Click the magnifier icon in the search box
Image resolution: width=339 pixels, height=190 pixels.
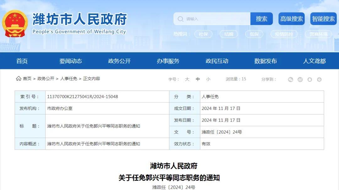180,19
